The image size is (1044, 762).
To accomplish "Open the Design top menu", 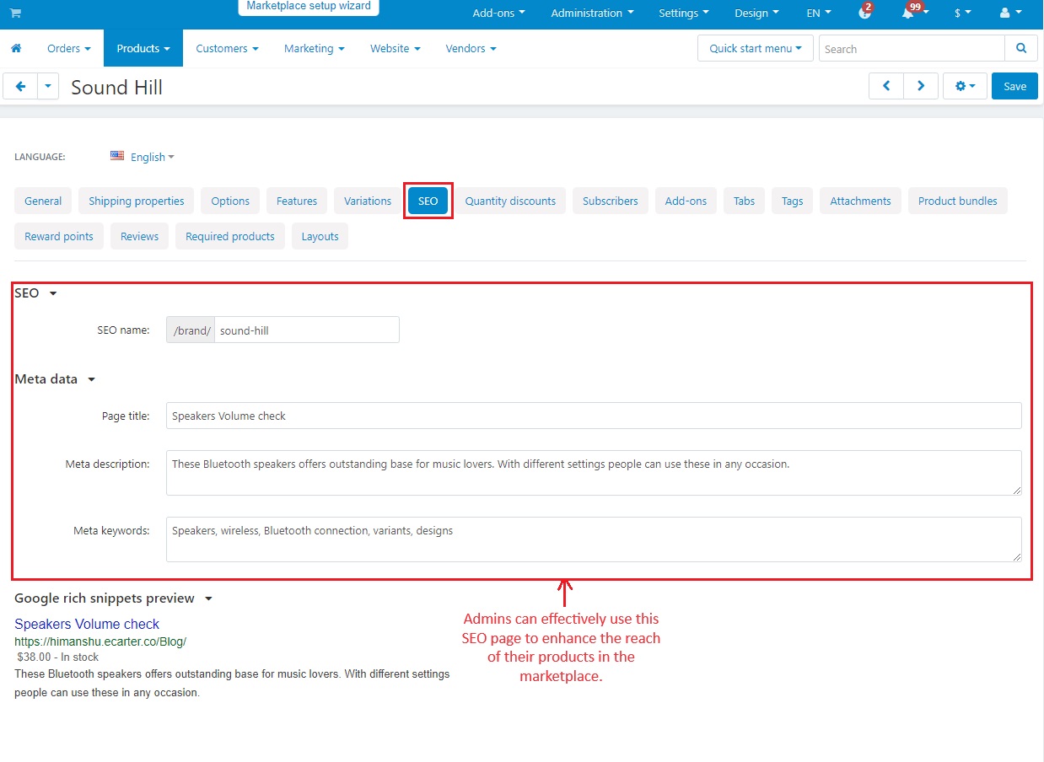I will click(756, 13).
